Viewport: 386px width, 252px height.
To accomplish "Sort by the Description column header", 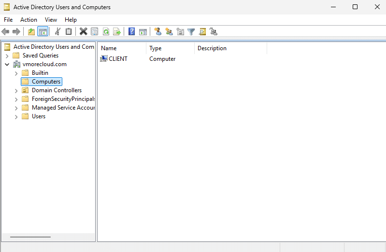I will (x=230, y=48).
